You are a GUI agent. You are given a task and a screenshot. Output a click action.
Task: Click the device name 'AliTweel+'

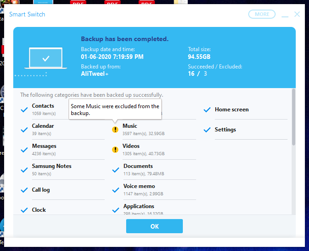click(x=95, y=73)
